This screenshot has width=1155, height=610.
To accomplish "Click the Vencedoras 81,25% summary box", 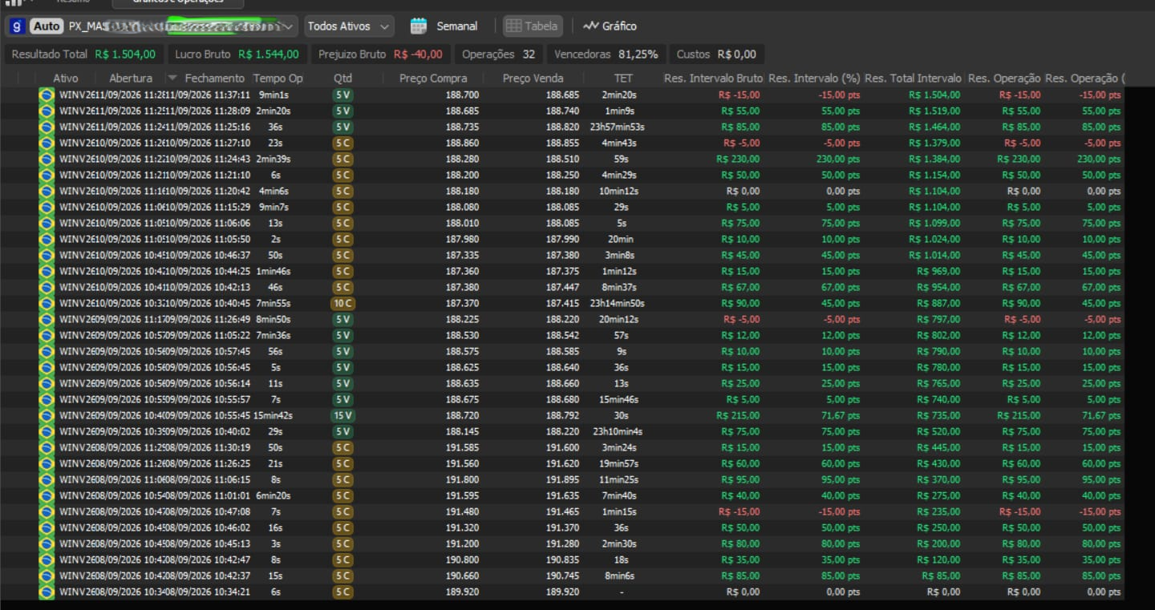I will pos(606,55).
